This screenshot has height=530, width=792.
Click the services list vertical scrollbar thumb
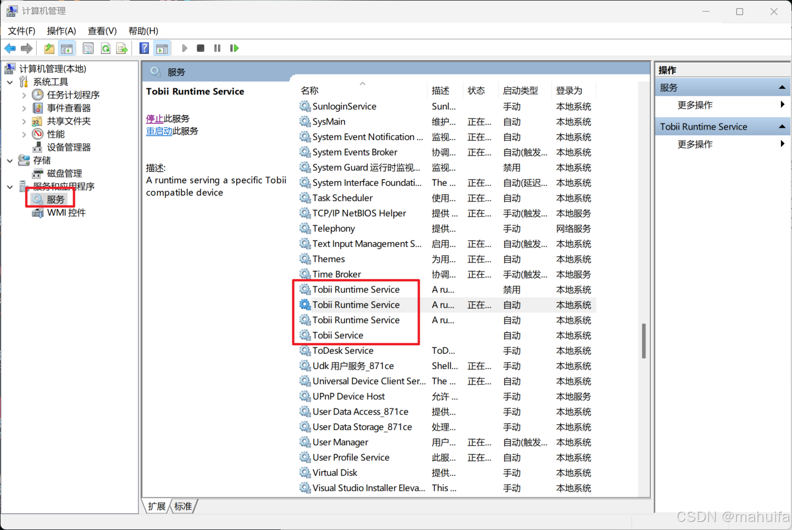tap(644, 341)
